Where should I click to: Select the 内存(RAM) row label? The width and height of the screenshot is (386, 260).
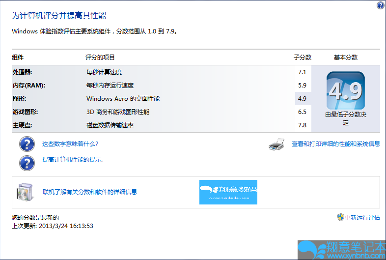click(29, 86)
